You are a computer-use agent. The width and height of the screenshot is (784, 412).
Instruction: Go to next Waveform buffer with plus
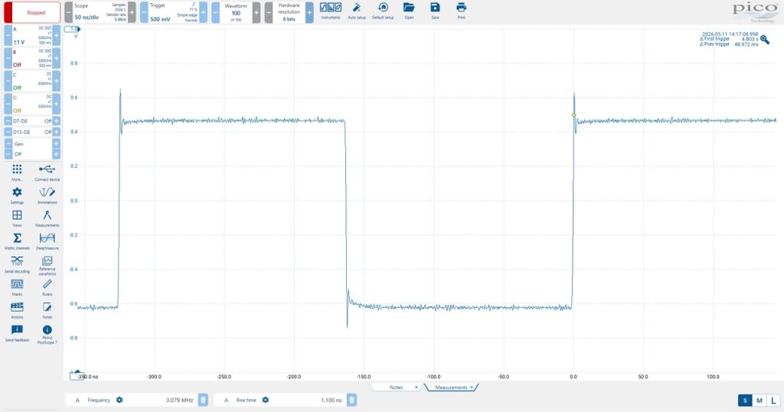click(x=256, y=12)
